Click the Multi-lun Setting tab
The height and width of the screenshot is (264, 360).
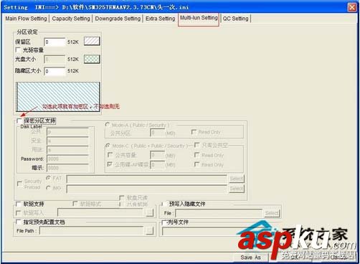click(199, 18)
